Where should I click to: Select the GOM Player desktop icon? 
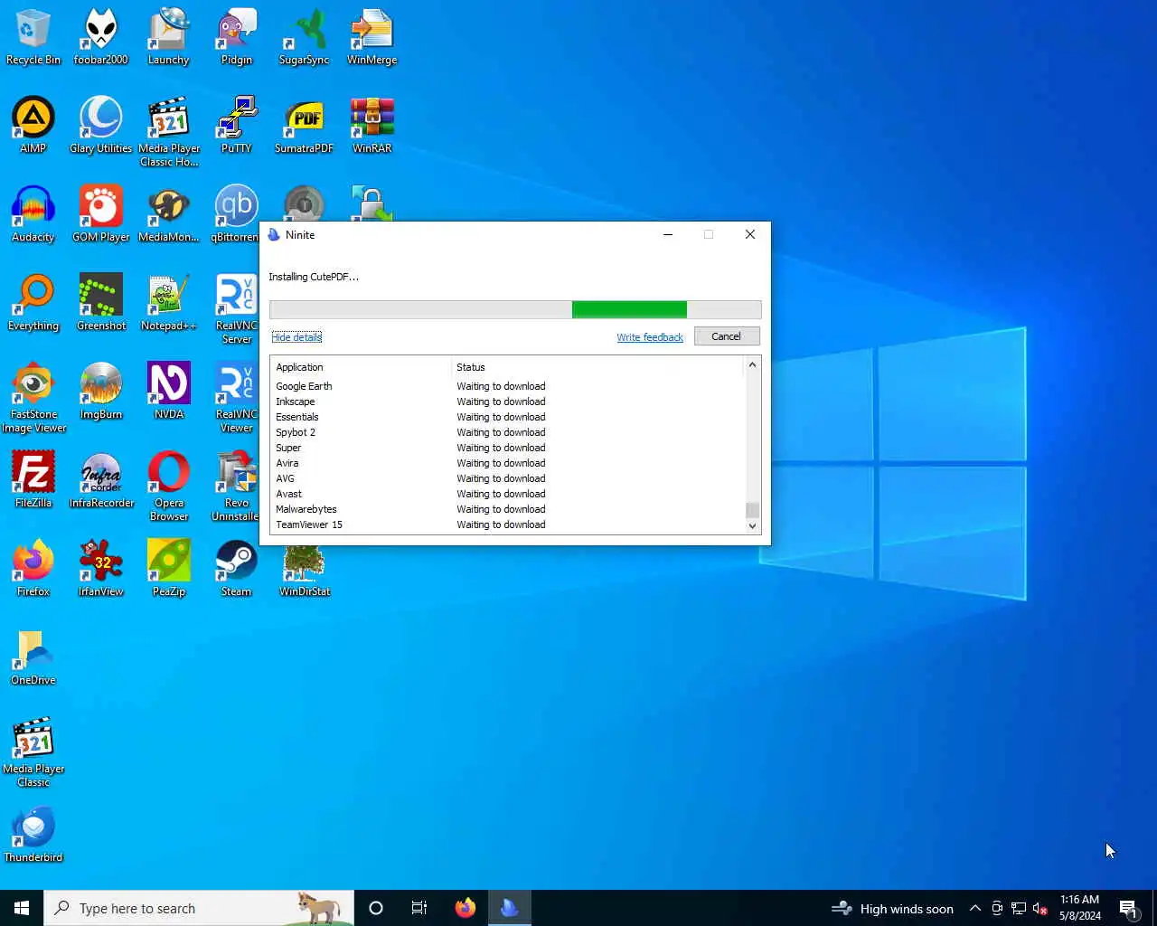click(x=101, y=213)
